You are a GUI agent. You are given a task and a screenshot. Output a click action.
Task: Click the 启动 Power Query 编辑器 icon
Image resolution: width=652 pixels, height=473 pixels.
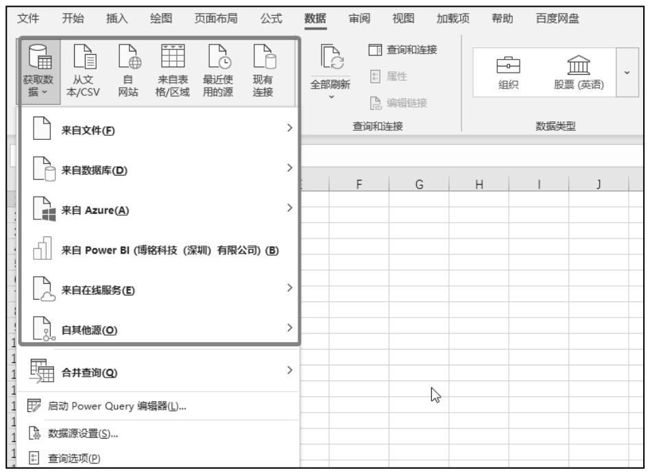point(34,406)
